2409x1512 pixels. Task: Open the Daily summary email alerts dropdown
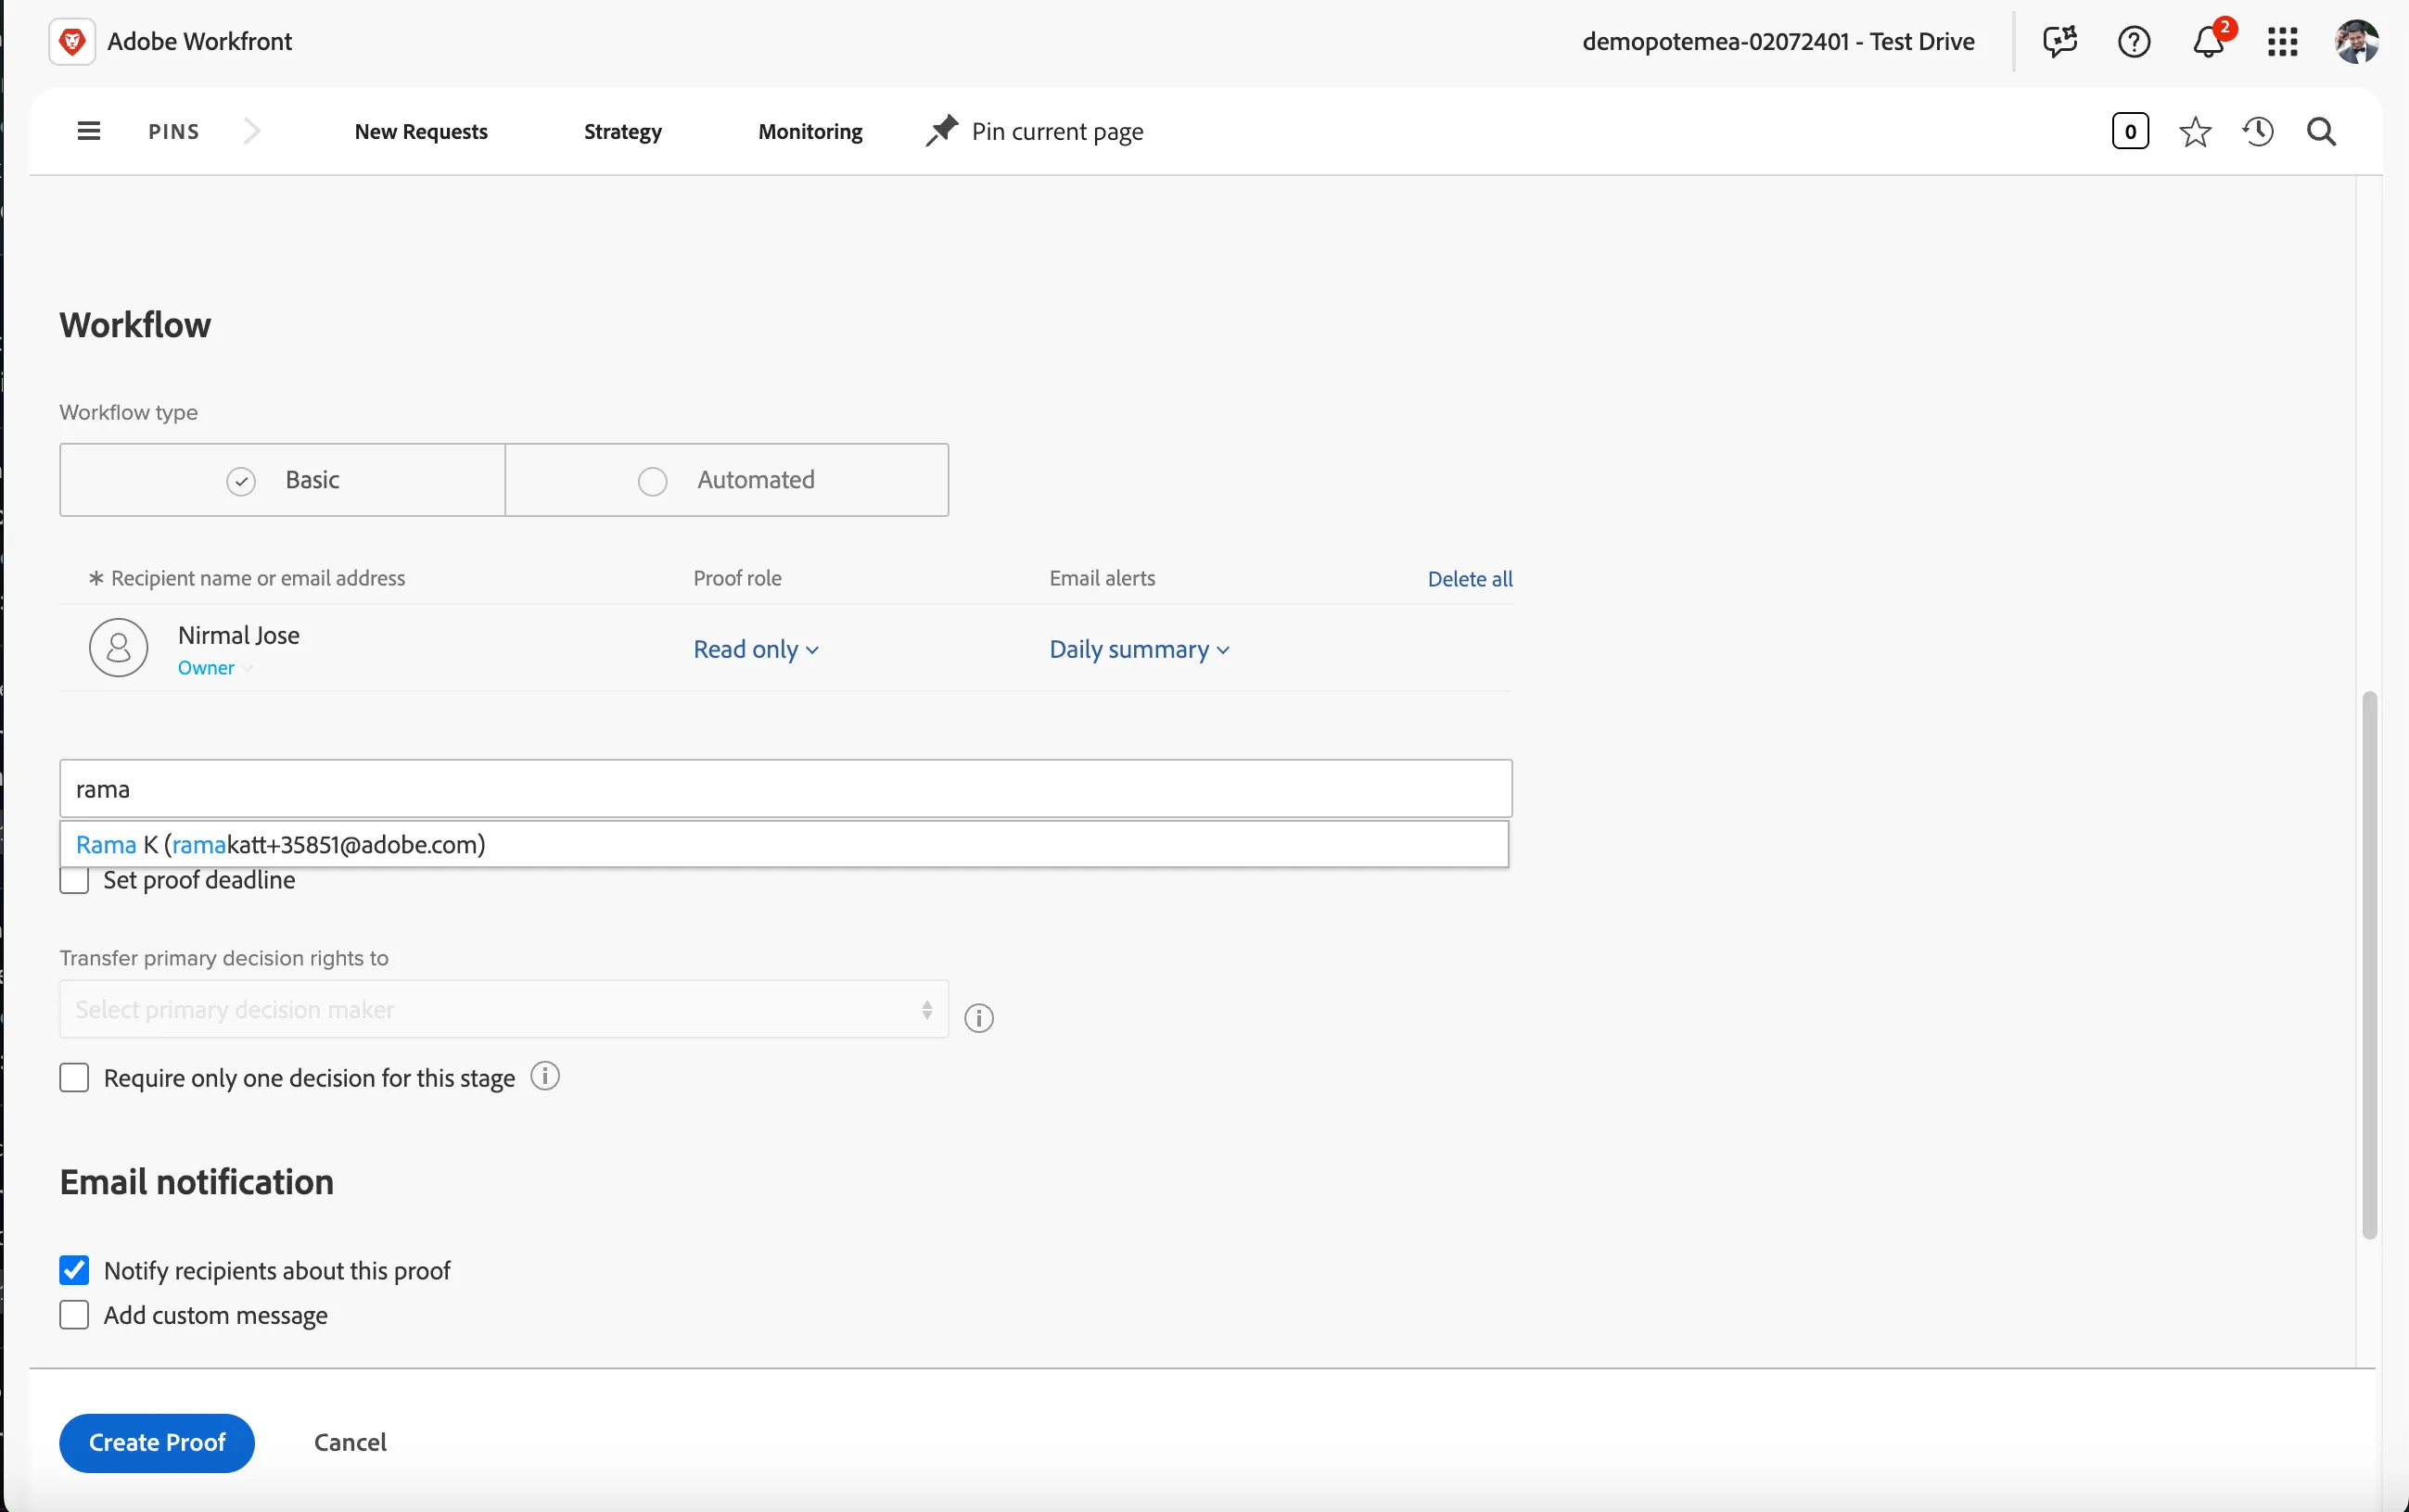[x=1140, y=649]
